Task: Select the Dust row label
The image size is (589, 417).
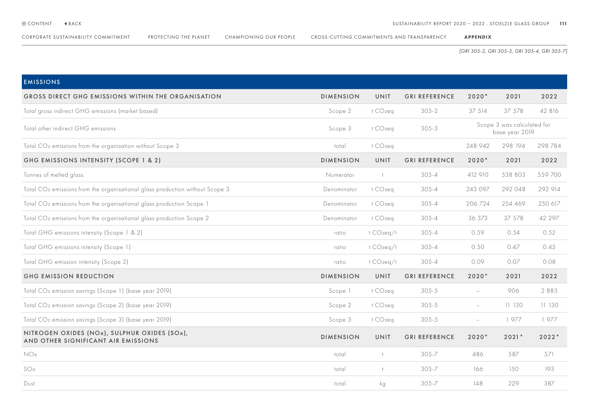Action: coord(29,383)
